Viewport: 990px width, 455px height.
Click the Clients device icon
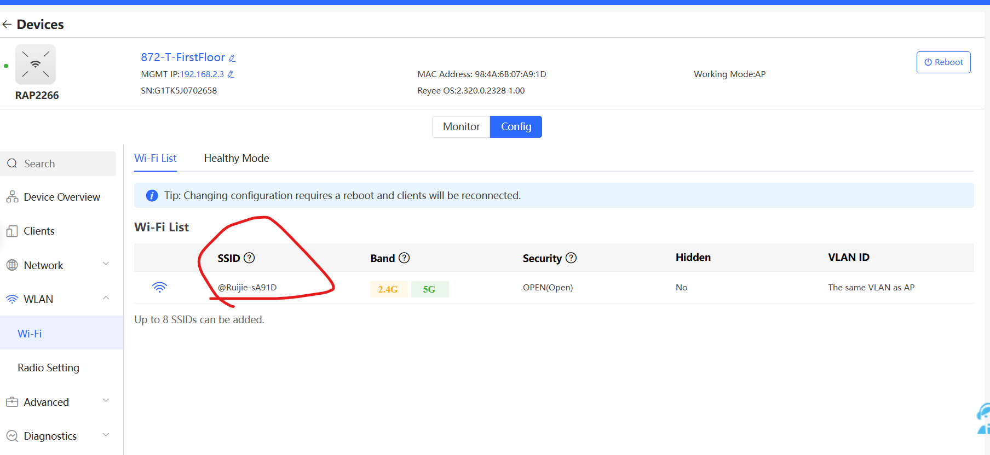(x=12, y=231)
